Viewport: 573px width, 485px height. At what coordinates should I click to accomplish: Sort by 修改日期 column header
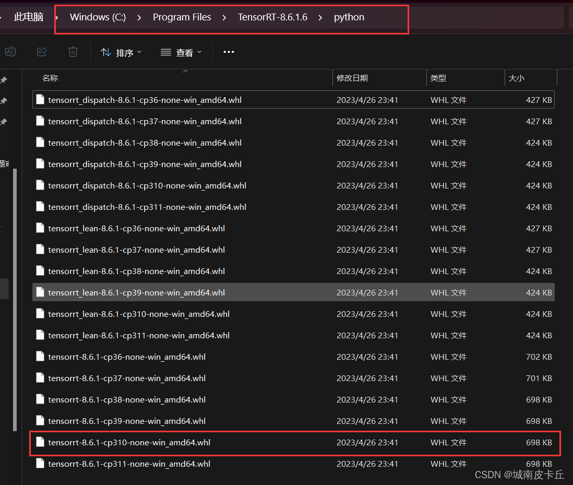352,78
